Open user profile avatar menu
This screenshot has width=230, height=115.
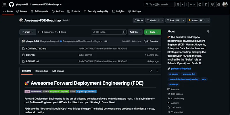click(x=225, y=4)
